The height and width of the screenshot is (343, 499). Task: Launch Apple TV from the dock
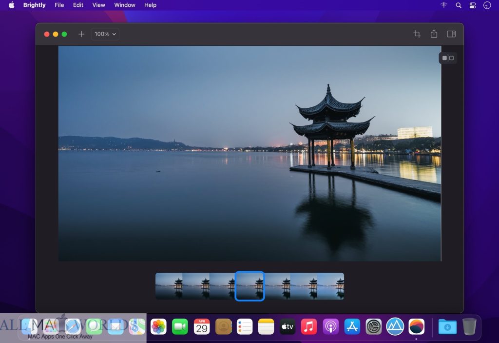[288, 327]
